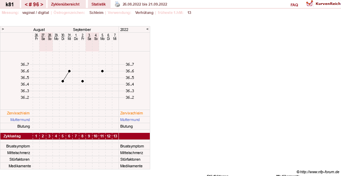
Task: Click the right Brustsymptom label
Action: (x=132, y=146)
